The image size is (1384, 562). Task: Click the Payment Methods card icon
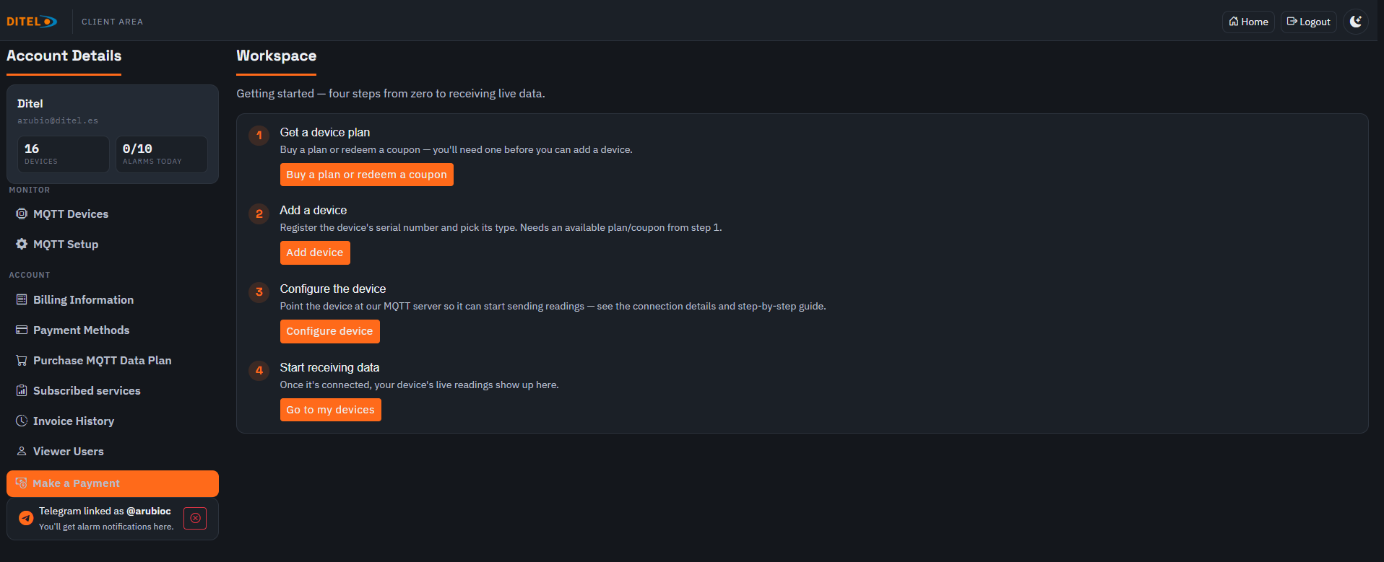coord(22,330)
